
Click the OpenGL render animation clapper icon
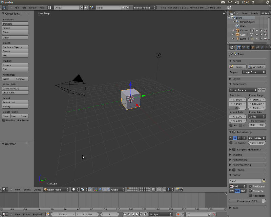[181, 189]
